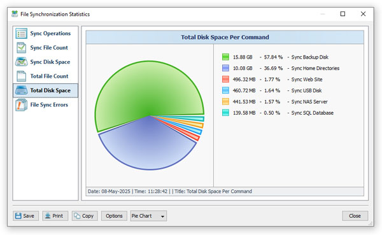Click the 15.88 GB value
Screen dimensions: 382x235
click(243, 57)
